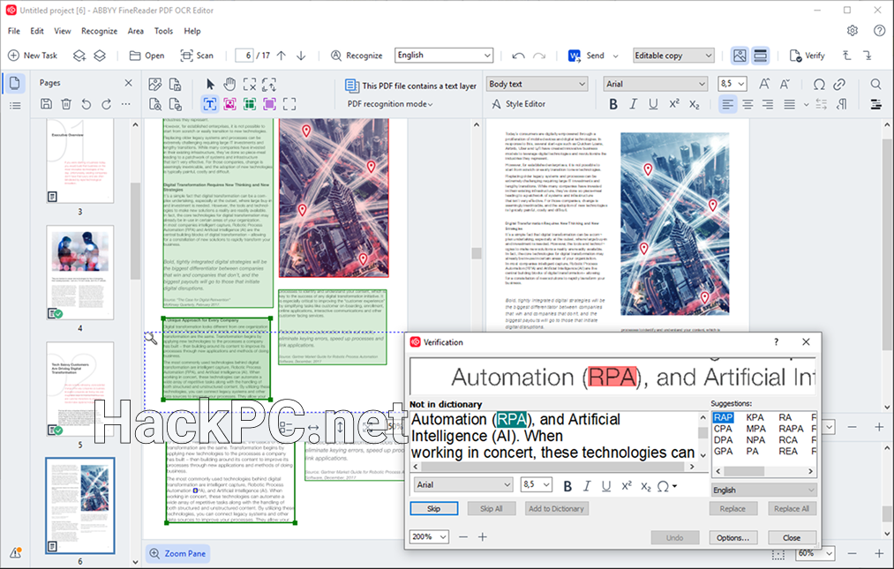Open the File menu
The height and width of the screenshot is (569, 894).
pyautogui.click(x=14, y=31)
